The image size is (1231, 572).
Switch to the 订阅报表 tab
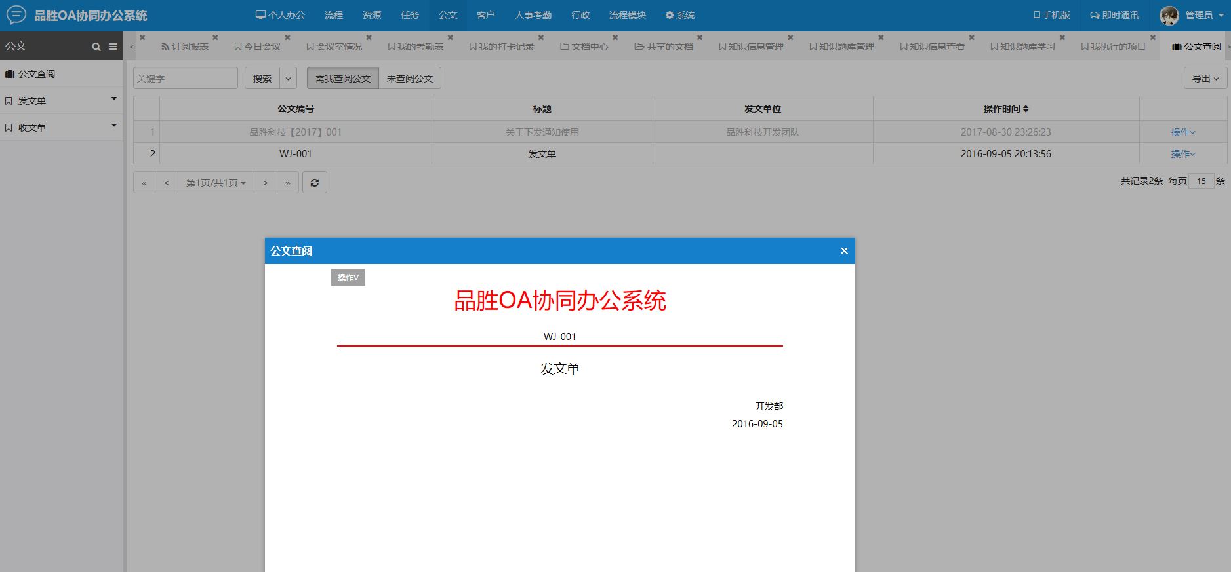pyautogui.click(x=185, y=47)
